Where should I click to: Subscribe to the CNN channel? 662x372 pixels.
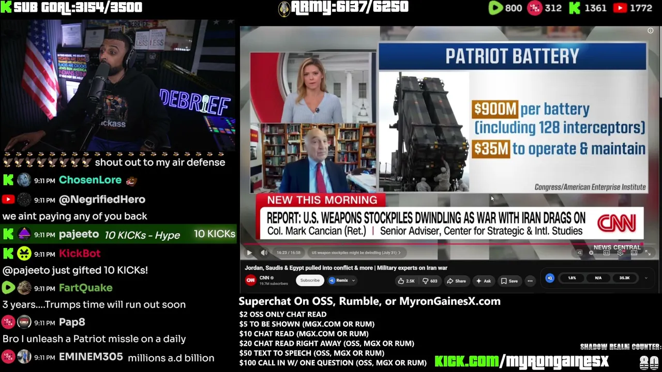pos(310,281)
